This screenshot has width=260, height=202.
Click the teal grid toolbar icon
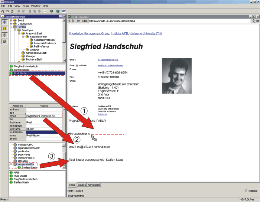[x=58, y=11]
